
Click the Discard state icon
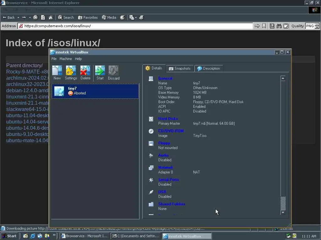tap(113, 72)
